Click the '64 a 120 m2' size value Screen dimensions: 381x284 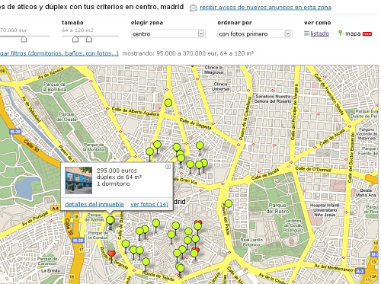tap(78, 30)
